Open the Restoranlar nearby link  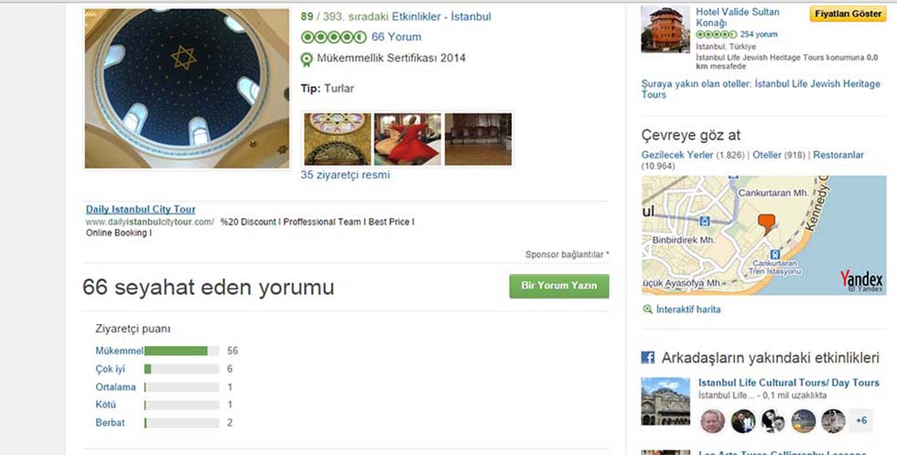838,155
